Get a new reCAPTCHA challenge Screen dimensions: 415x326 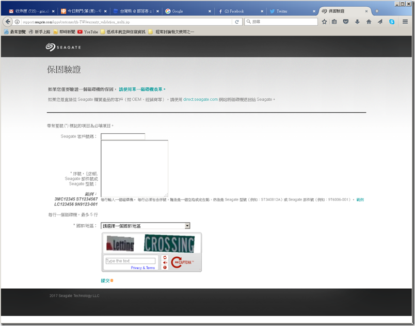[x=165, y=257]
